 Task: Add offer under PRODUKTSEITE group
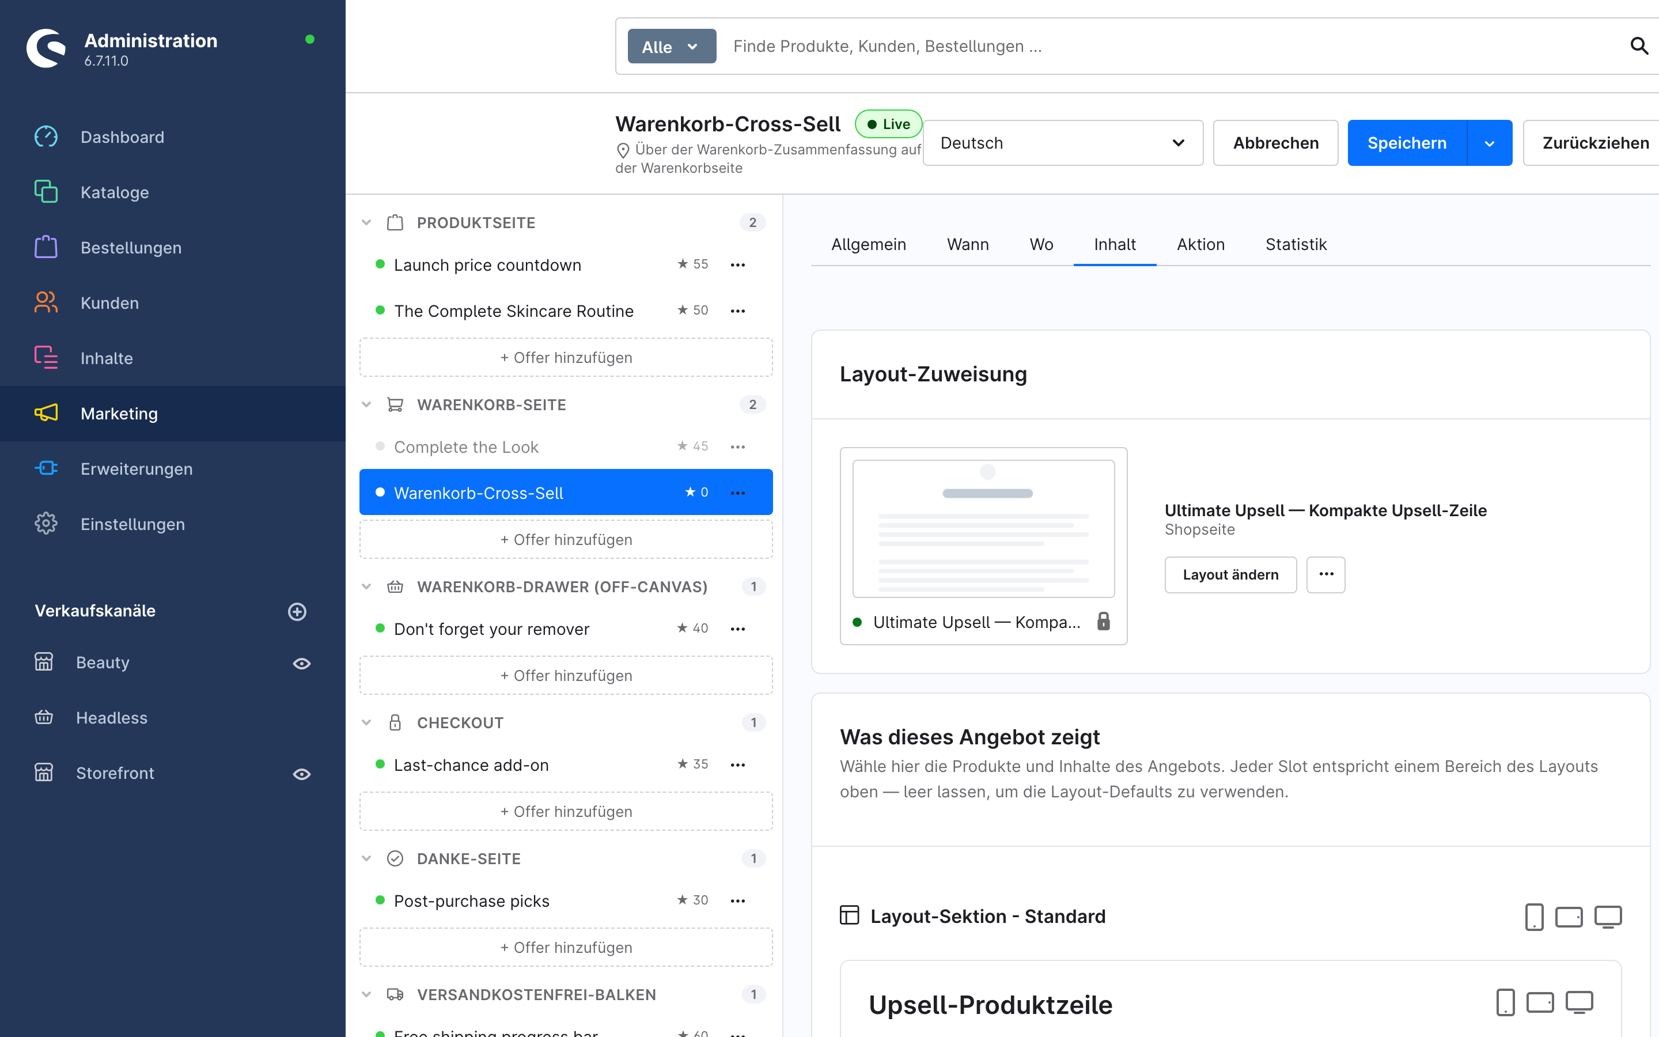tap(566, 357)
